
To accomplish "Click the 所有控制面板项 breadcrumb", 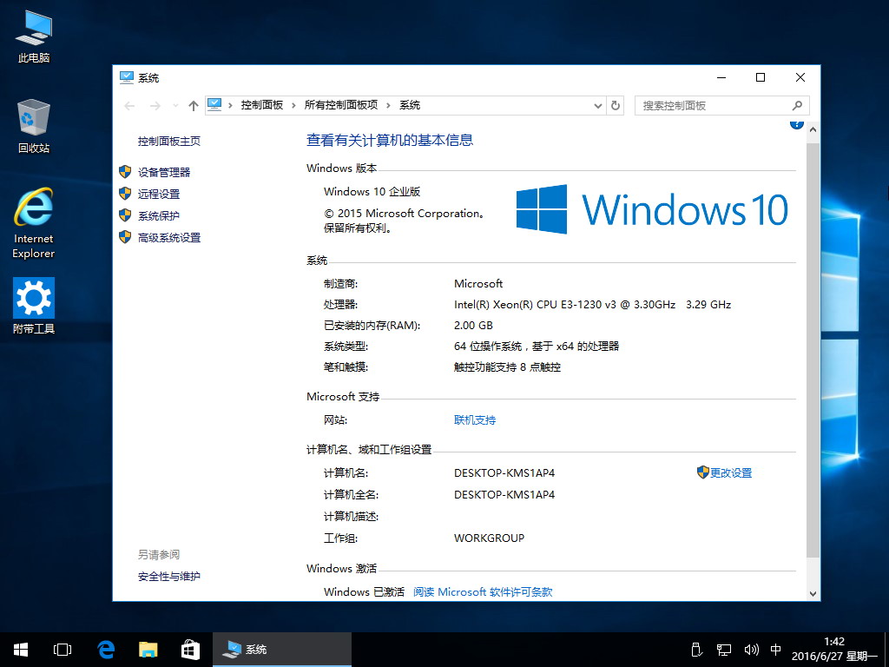I will click(340, 105).
